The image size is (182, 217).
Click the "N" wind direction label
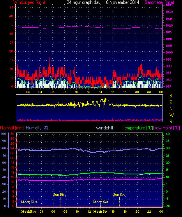point(171,109)
